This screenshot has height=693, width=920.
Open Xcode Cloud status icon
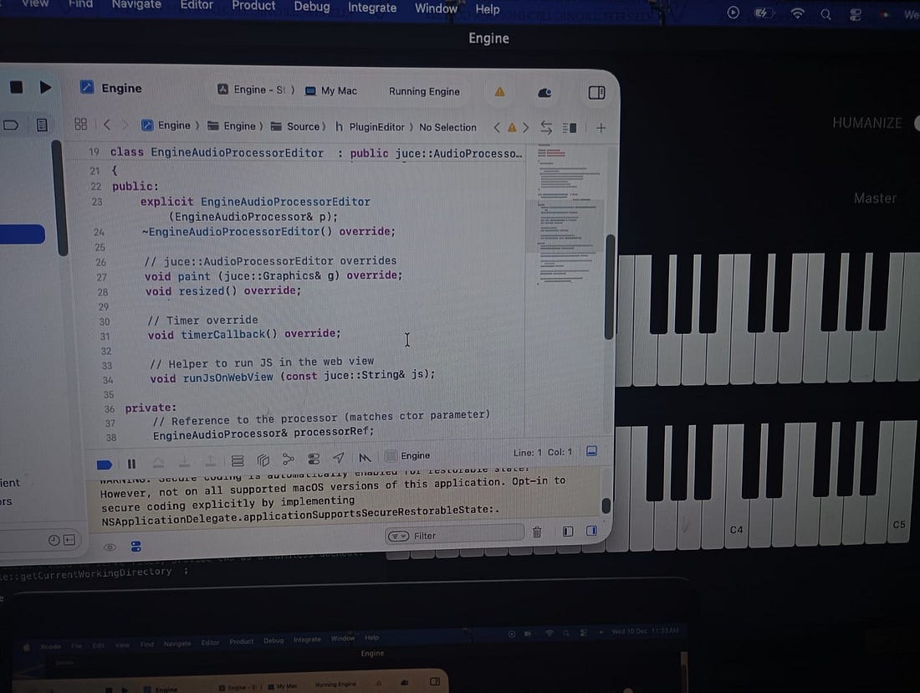click(544, 92)
